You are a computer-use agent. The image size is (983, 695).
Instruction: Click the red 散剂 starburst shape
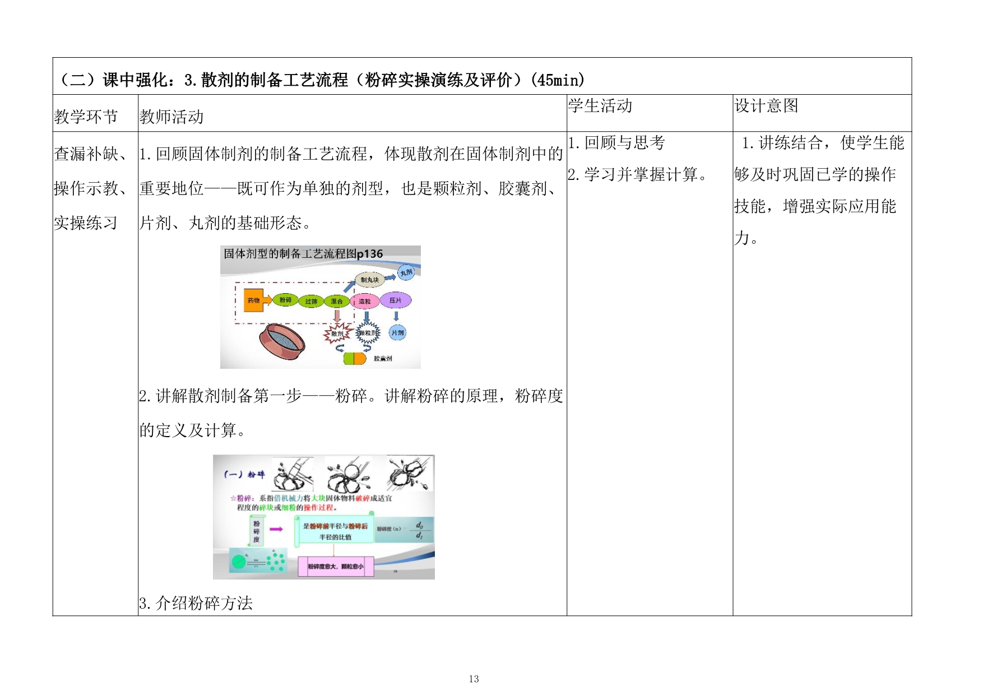337,333
